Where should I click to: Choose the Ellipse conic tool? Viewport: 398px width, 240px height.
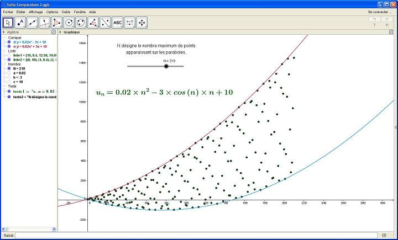pos(81,23)
